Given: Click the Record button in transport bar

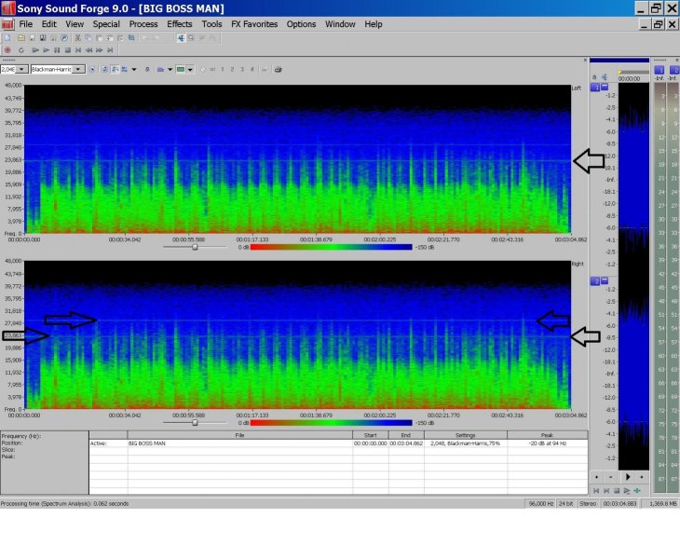Looking at the screenshot, I should pyautogui.click(x=7, y=50).
